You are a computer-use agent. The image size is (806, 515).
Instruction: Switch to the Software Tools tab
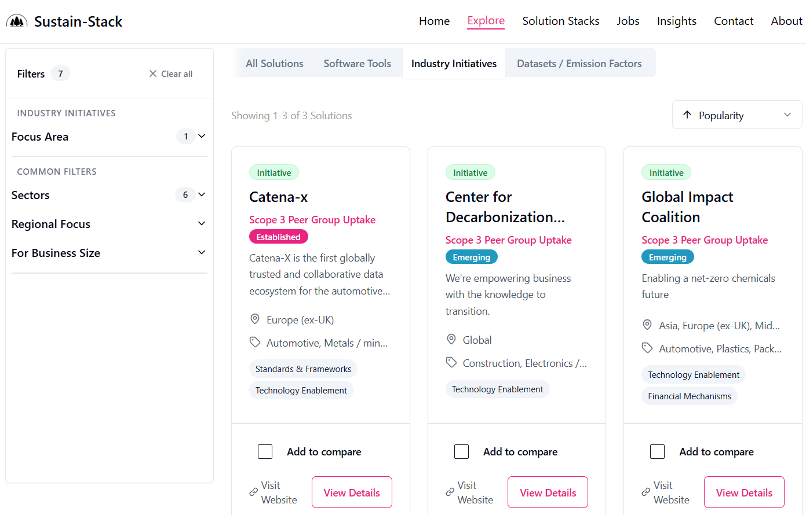coord(357,63)
